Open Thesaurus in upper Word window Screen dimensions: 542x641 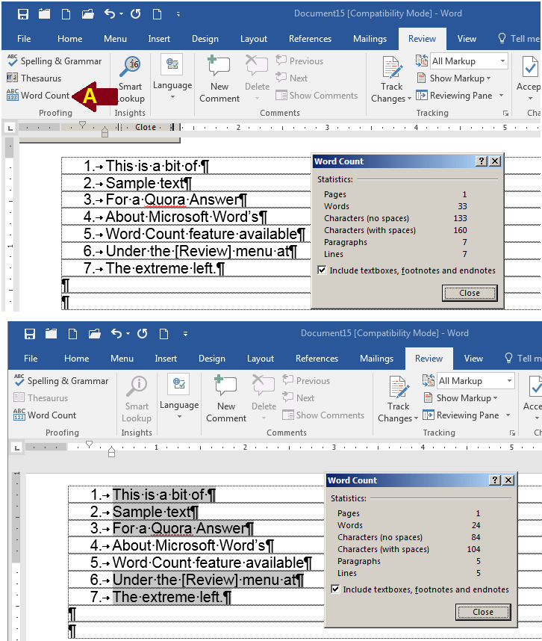(x=34, y=78)
